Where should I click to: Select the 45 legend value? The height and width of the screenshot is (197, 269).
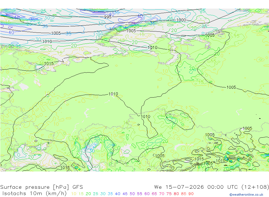pyautogui.click(x=125, y=194)
